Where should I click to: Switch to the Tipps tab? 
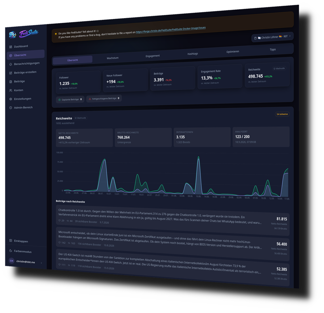273,49
